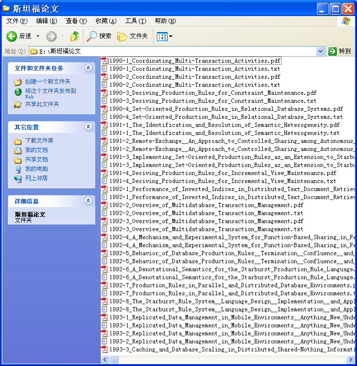The image size is (357, 366).
Task: Open the Search (搜索) magnifier tool
Action: tap(99, 36)
